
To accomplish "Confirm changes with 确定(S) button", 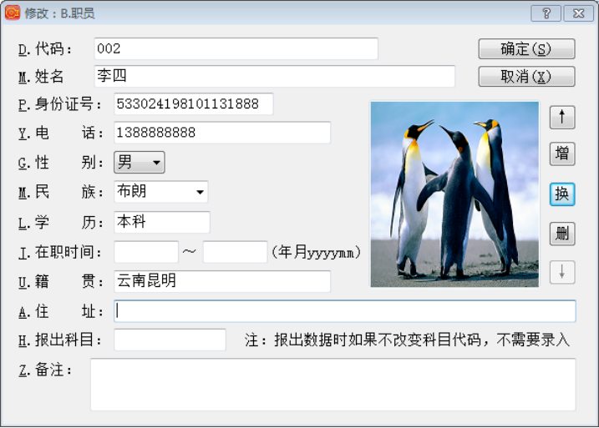I will coord(526,48).
